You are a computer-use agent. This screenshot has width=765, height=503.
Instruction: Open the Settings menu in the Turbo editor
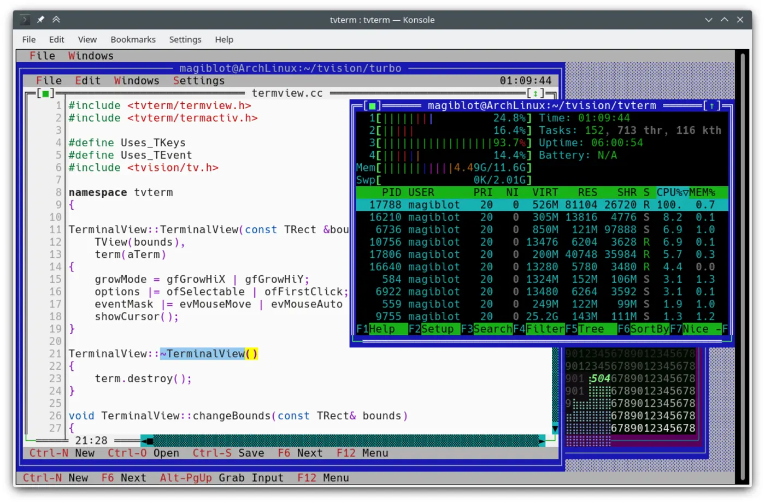[x=199, y=80]
